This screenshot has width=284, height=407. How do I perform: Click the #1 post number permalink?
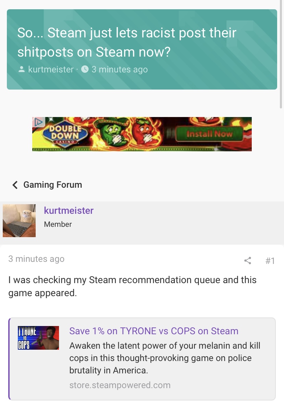270,260
